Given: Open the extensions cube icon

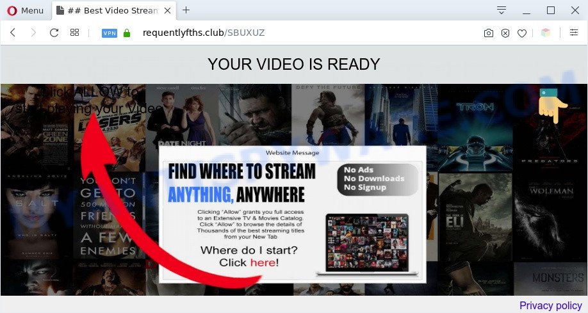Looking at the screenshot, I should pyautogui.click(x=546, y=33).
